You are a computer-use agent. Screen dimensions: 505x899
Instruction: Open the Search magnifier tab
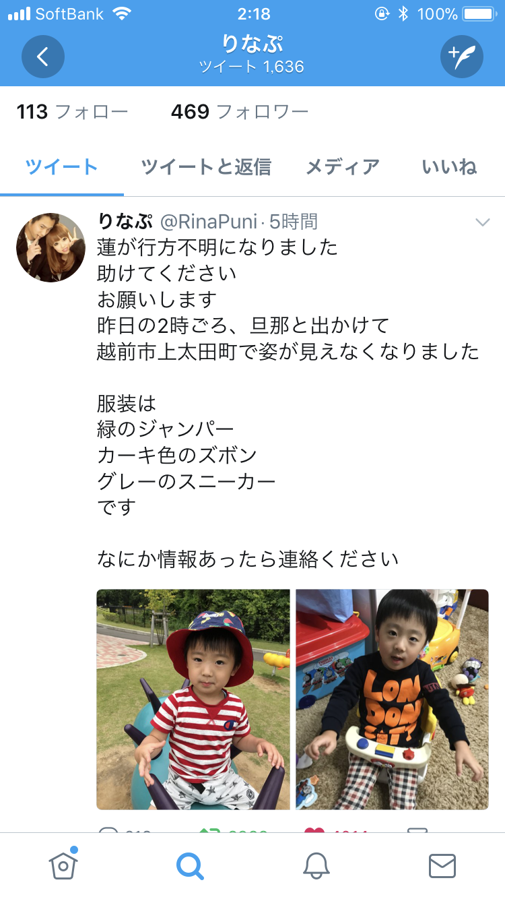tap(190, 865)
